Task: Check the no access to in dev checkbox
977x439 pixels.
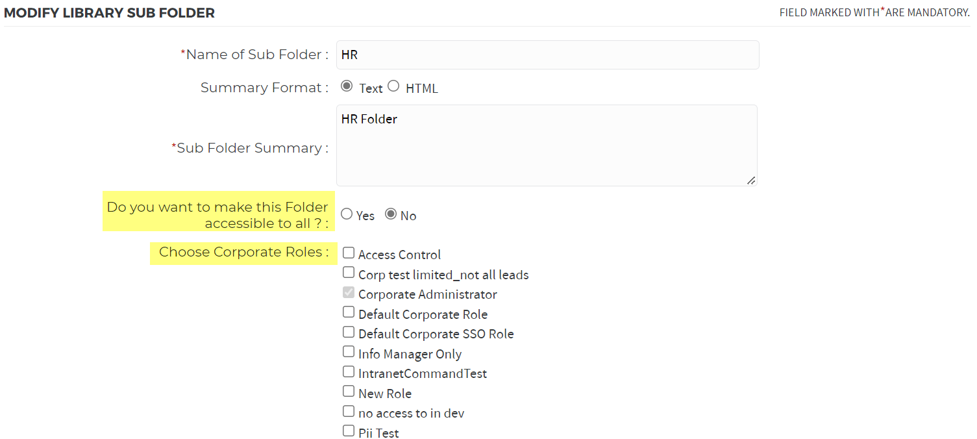Action: [x=349, y=412]
